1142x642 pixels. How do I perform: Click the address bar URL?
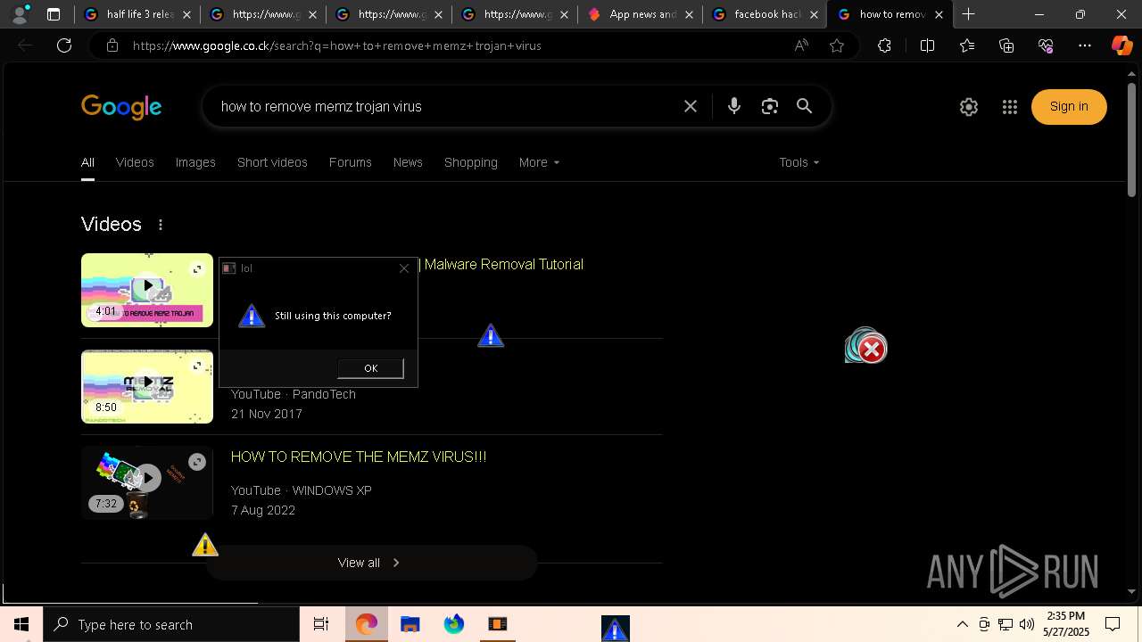point(337,45)
